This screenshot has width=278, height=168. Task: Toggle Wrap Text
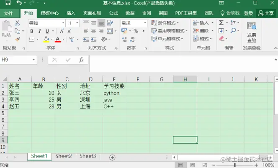tap(110, 23)
